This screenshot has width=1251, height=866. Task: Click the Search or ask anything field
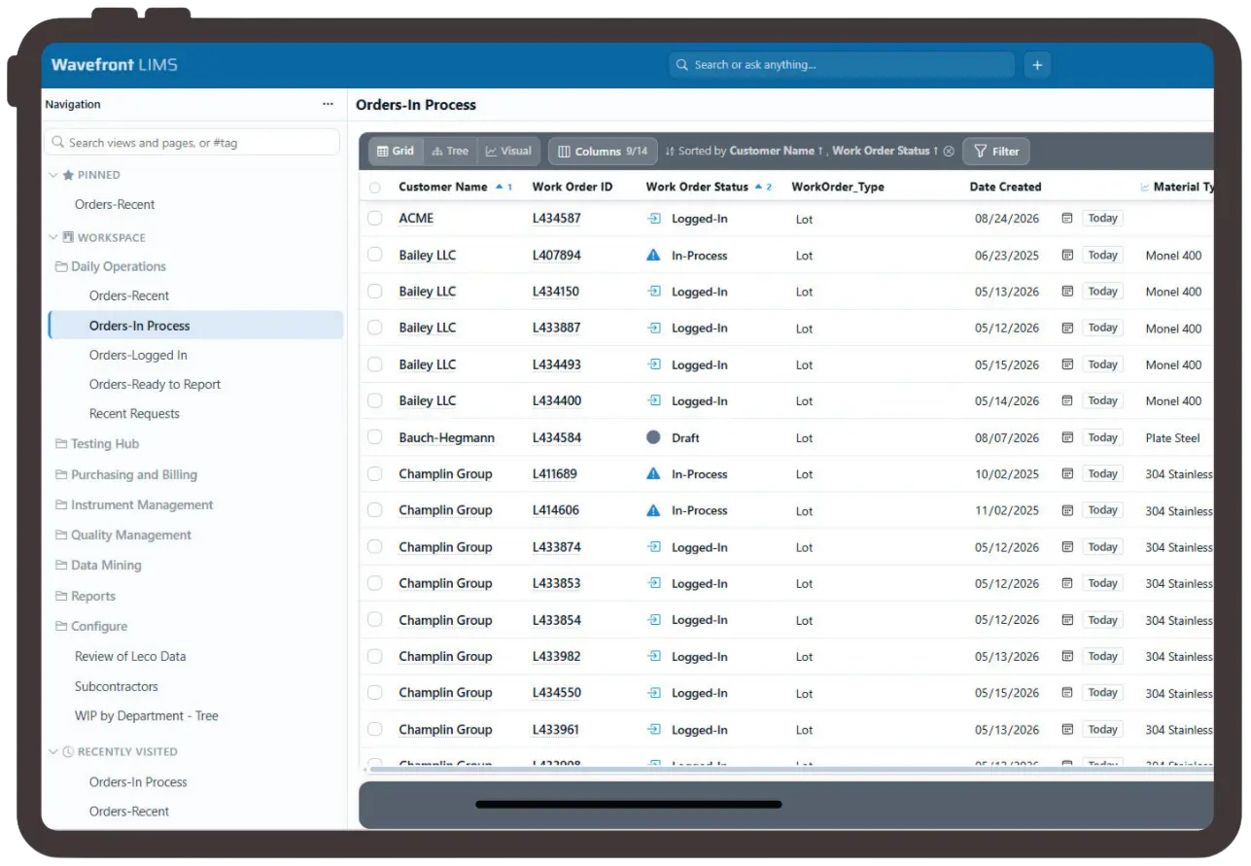841,65
